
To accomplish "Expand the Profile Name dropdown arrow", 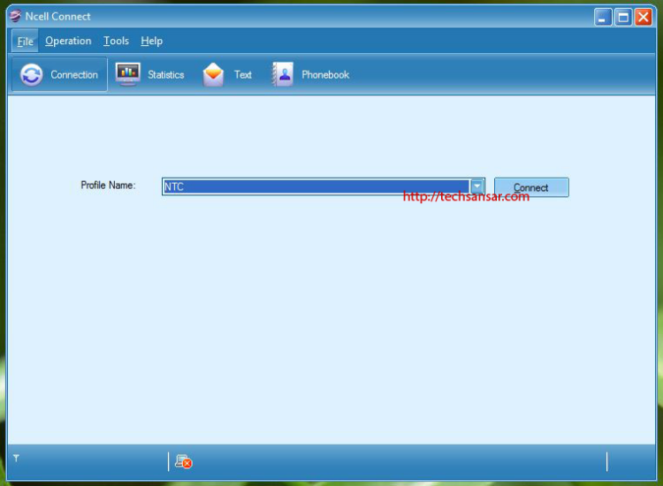I will [x=477, y=186].
